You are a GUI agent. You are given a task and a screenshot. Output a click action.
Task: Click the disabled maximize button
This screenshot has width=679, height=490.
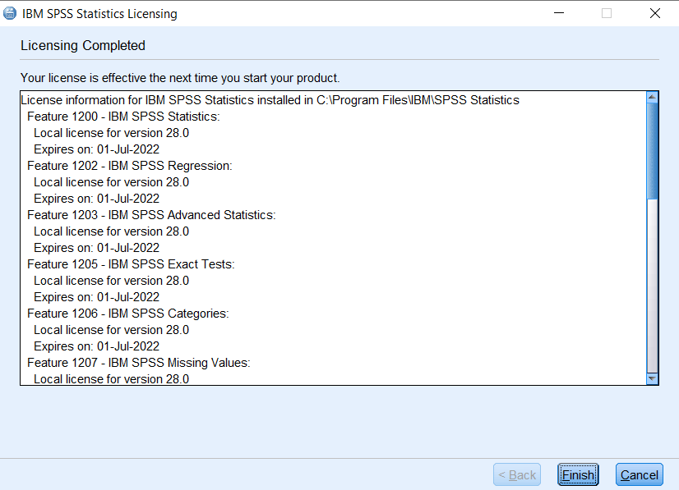pyautogui.click(x=607, y=13)
